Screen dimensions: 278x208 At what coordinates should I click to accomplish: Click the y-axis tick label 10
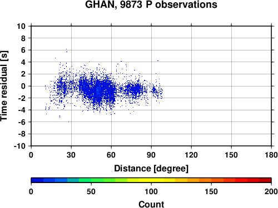(x=21, y=26)
